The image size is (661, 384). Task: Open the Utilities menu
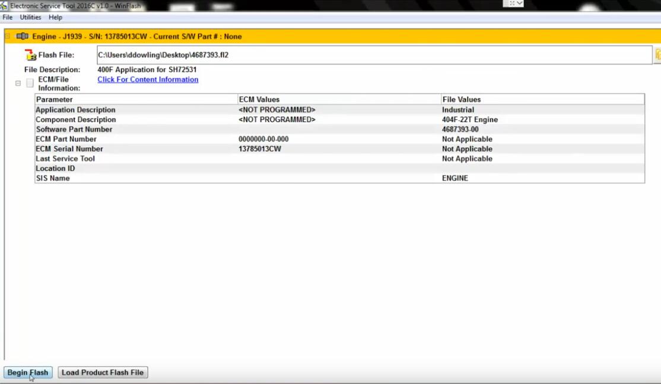point(30,17)
